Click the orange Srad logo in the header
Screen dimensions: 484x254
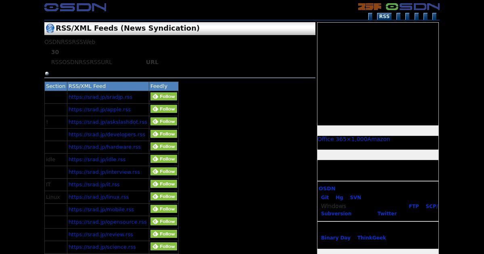[369, 6]
